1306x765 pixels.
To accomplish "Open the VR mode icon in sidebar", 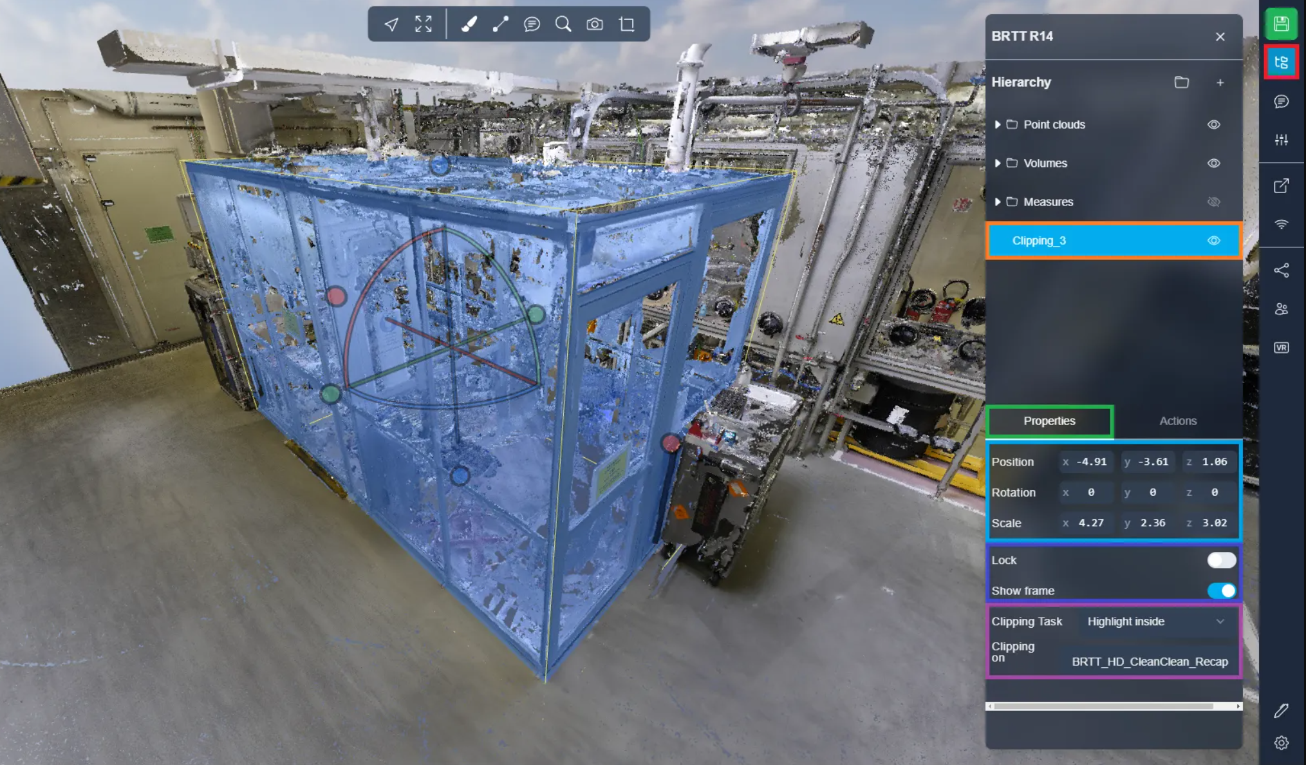I will point(1281,348).
